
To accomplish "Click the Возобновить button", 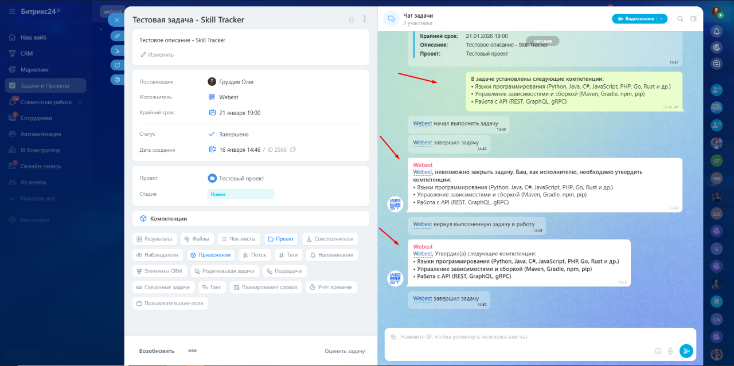I will click(157, 351).
